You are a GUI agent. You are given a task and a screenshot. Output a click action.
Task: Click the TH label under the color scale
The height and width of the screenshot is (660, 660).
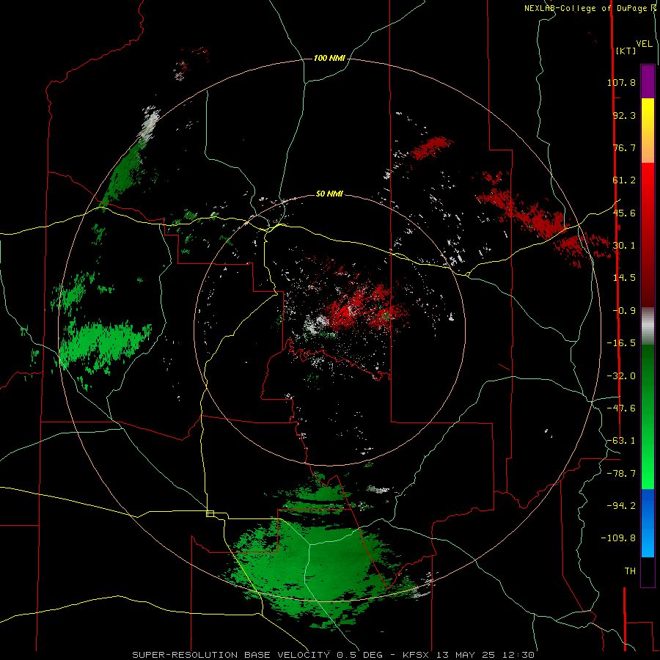coord(630,571)
